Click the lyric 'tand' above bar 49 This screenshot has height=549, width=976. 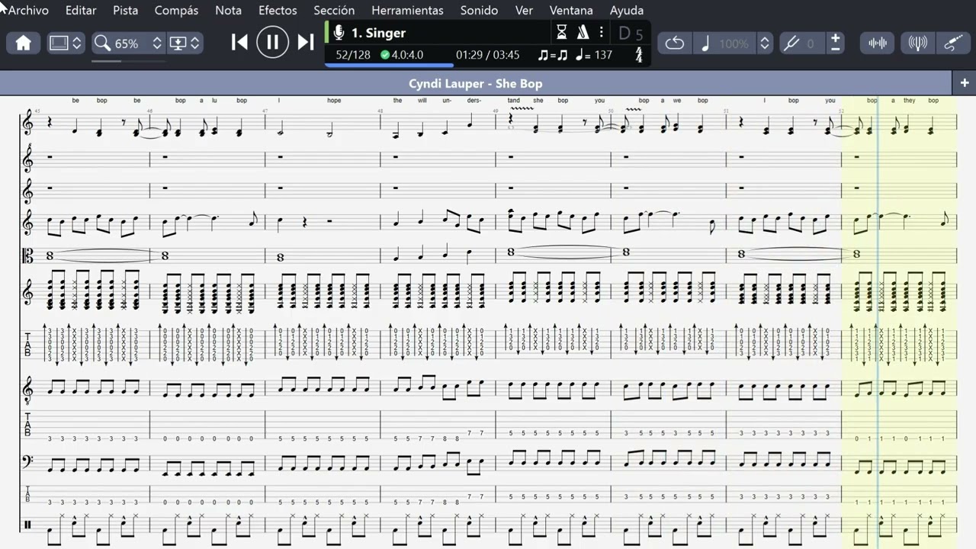click(x=514, y=101)
